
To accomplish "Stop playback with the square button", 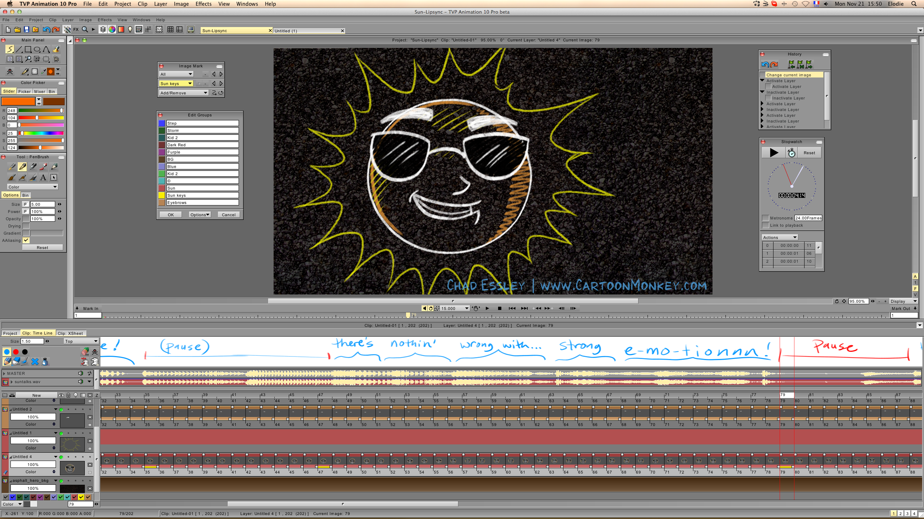I will pyautogui.click(x=500, y=308).
